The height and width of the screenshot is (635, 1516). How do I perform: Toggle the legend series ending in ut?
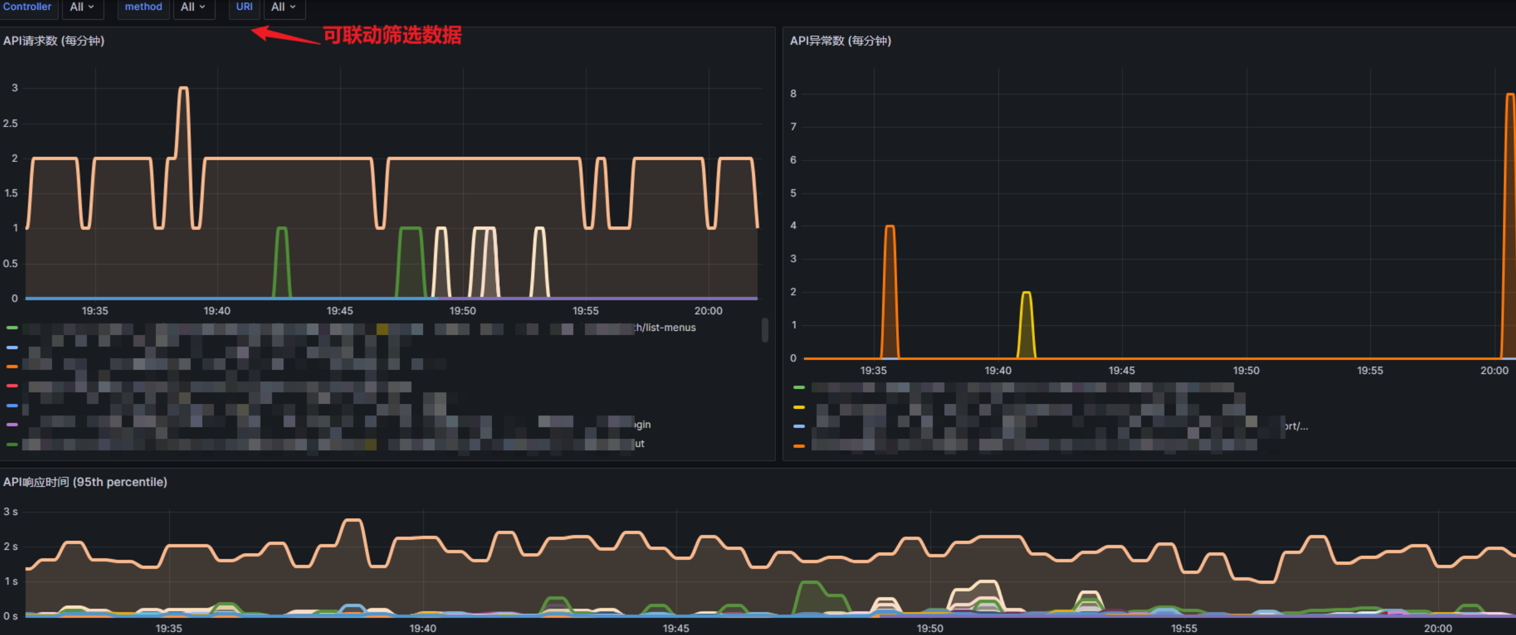click(639, 443)
